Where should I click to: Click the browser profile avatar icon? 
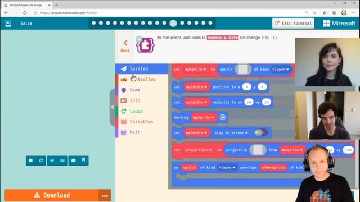[344, 13]
